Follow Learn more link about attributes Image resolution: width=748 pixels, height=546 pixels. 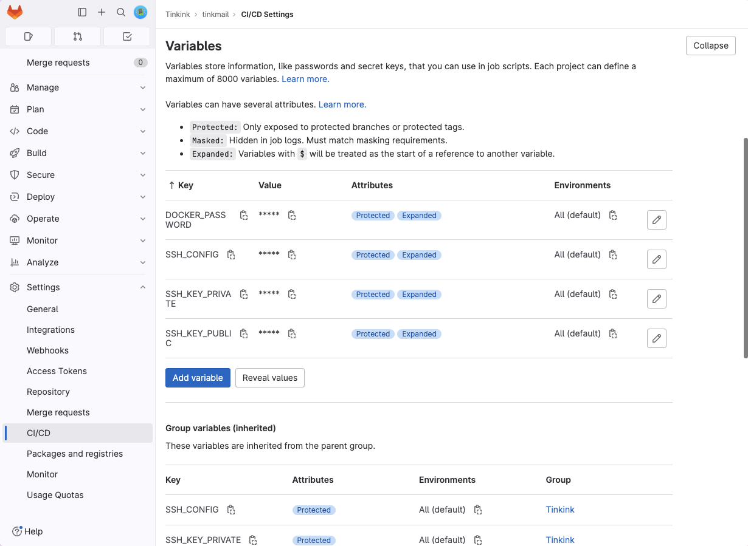[x=342, y=104]
